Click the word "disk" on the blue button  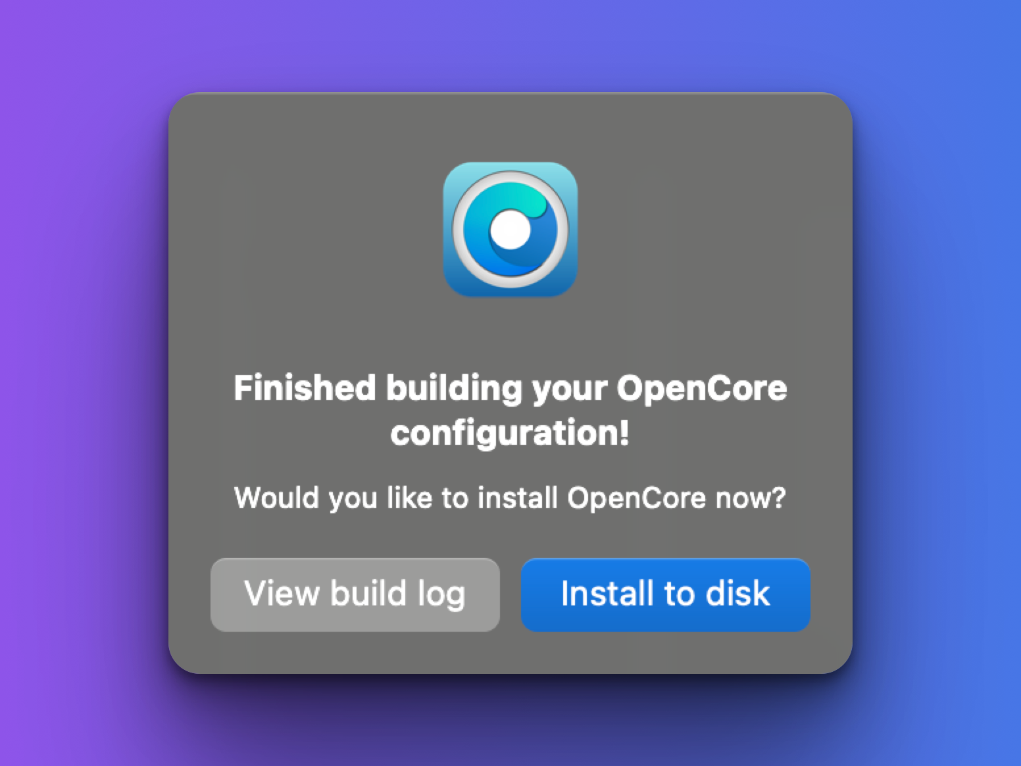click(737, 593)
